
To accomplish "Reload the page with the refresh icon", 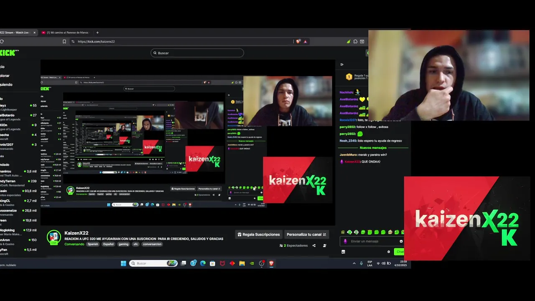I will [x=2, y=41].
